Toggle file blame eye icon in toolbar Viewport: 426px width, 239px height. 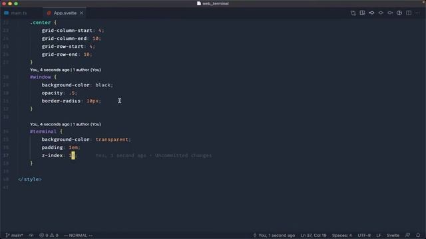point(381,13)
